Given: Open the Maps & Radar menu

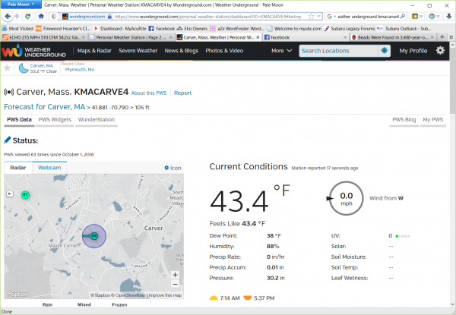Looking at the screenshot, I should click(94, 51).
